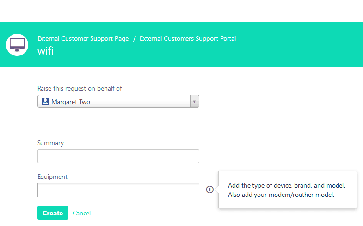
Task: Click the info icon beside Equipment field
Action: point(210,189)
